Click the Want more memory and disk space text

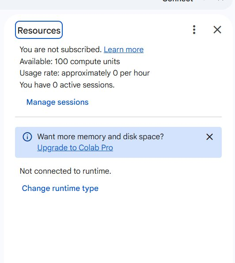click(100, 137)
